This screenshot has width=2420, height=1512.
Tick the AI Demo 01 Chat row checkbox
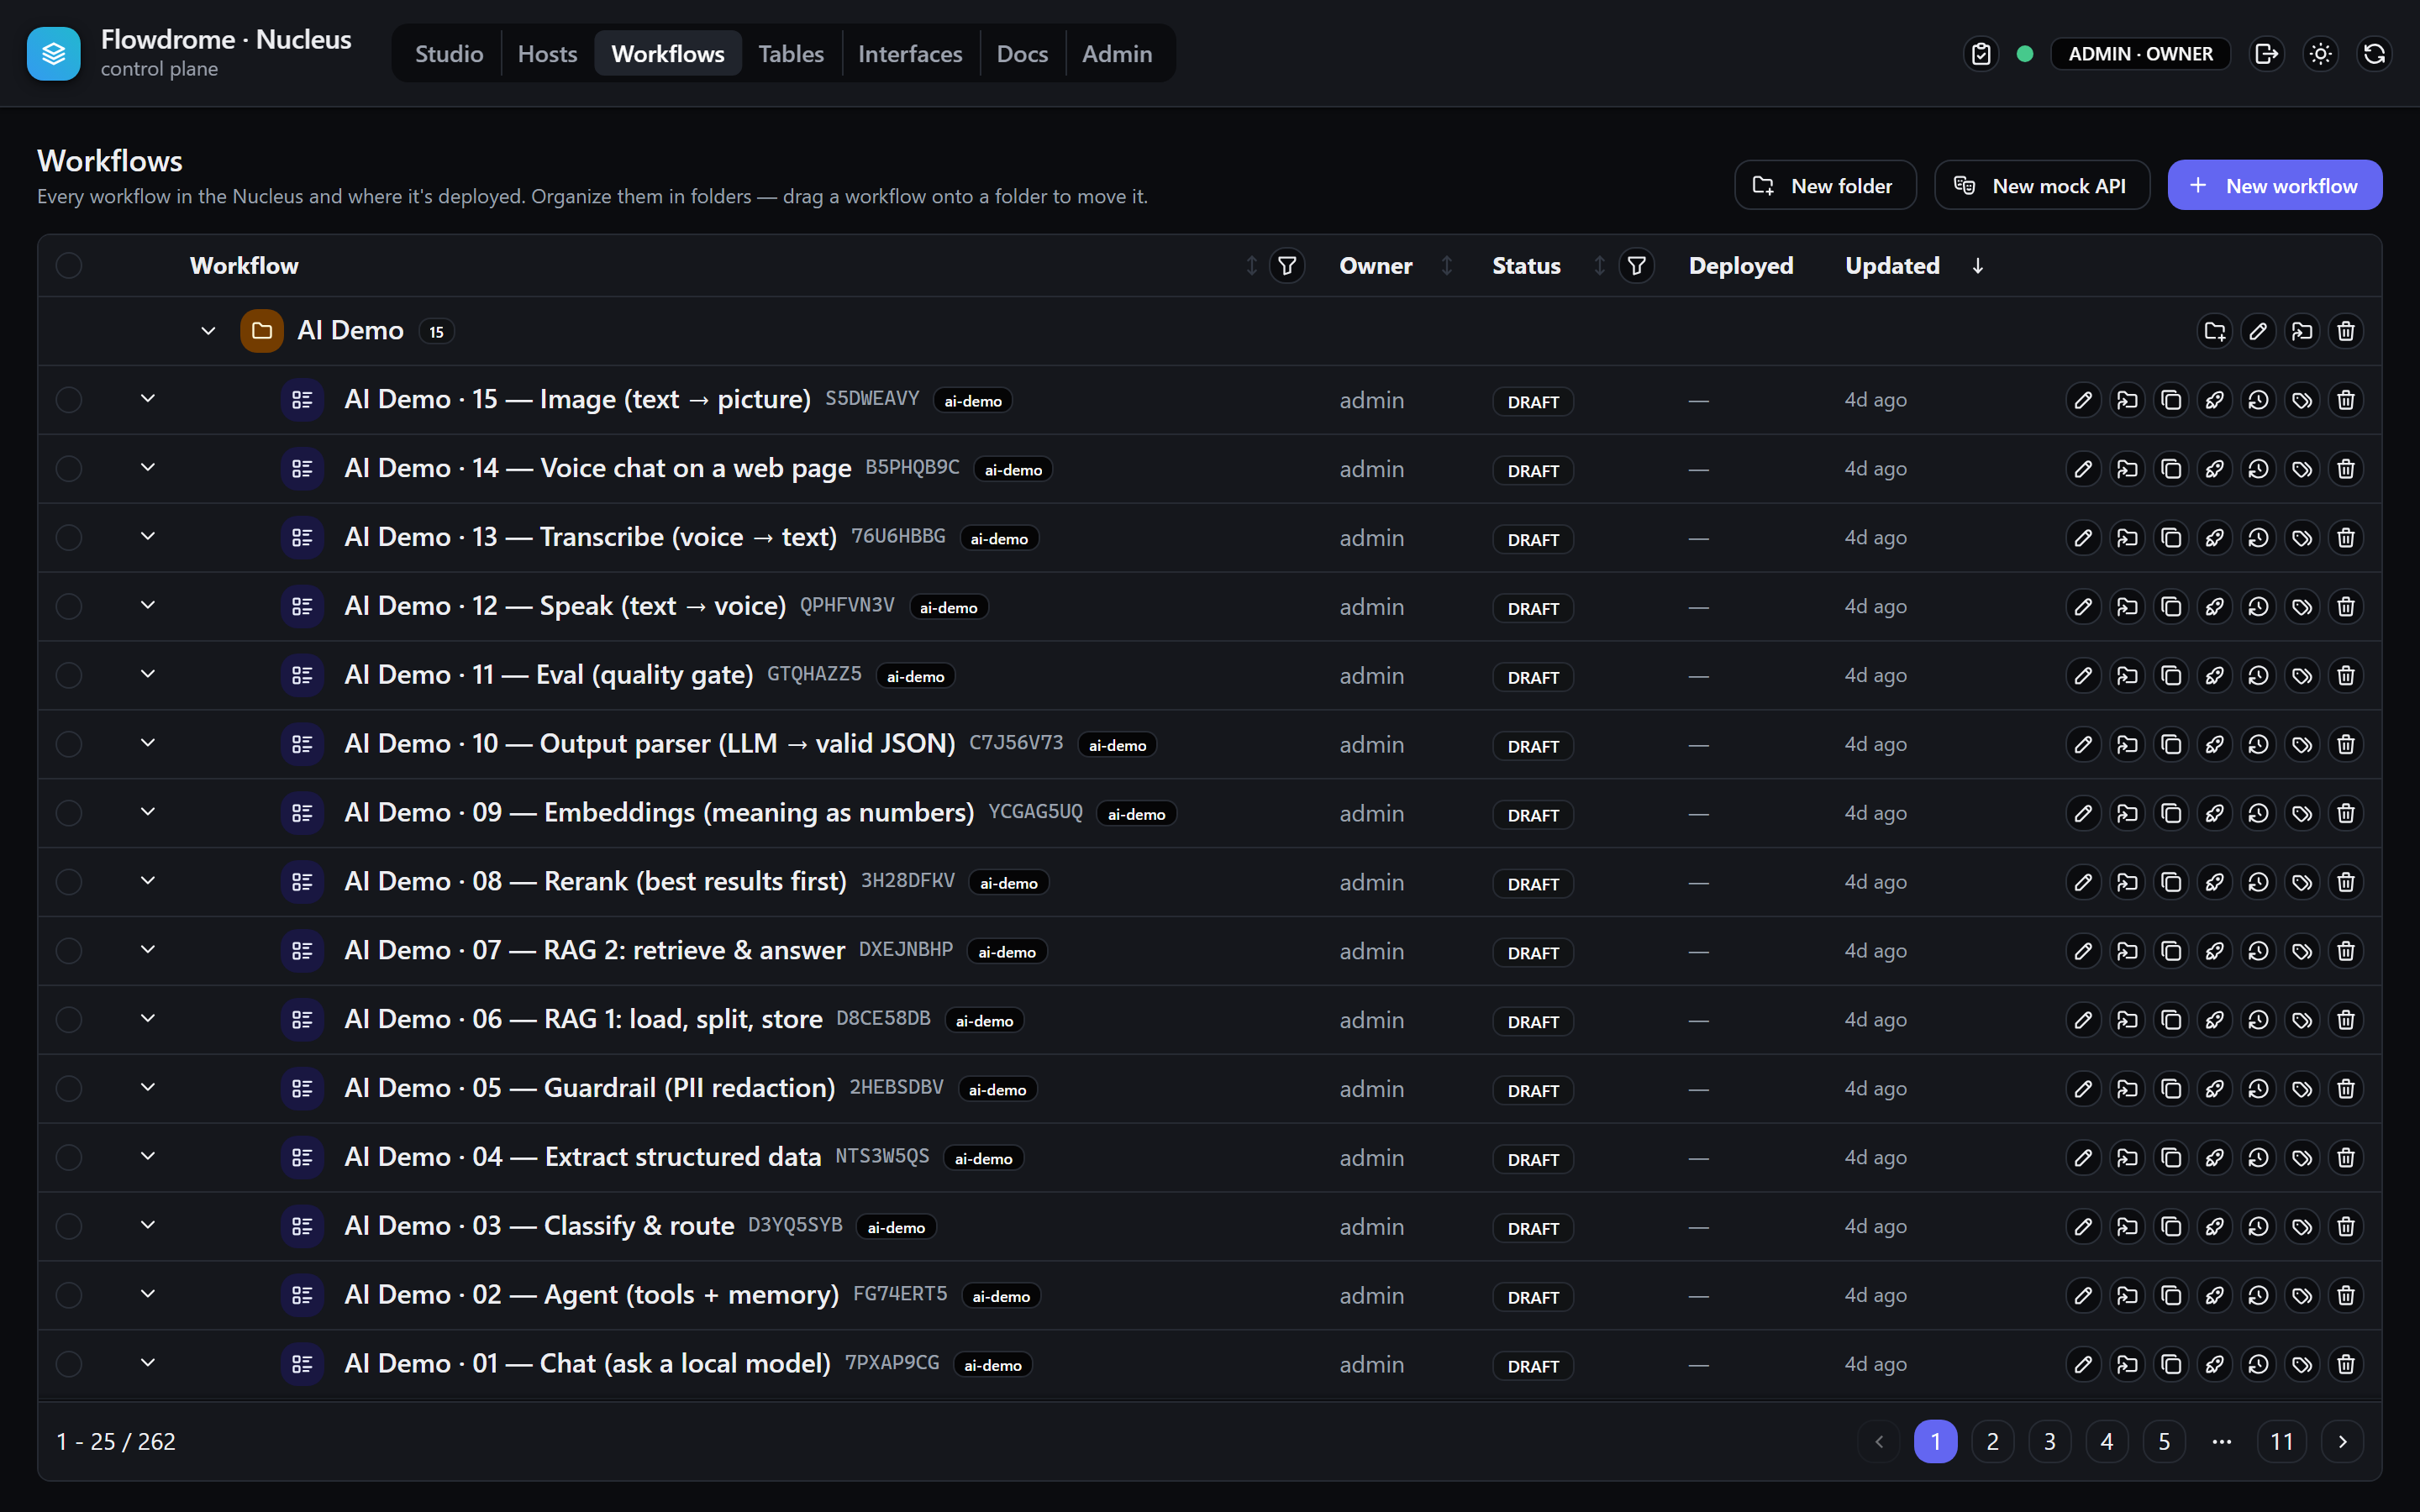(x=69, y=1365)
